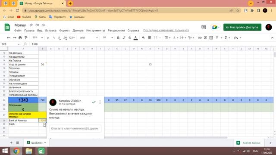The height and width of the screenshot is (155, 276).
Task: Open the fill color picker
Action: [x=144, y=38]
